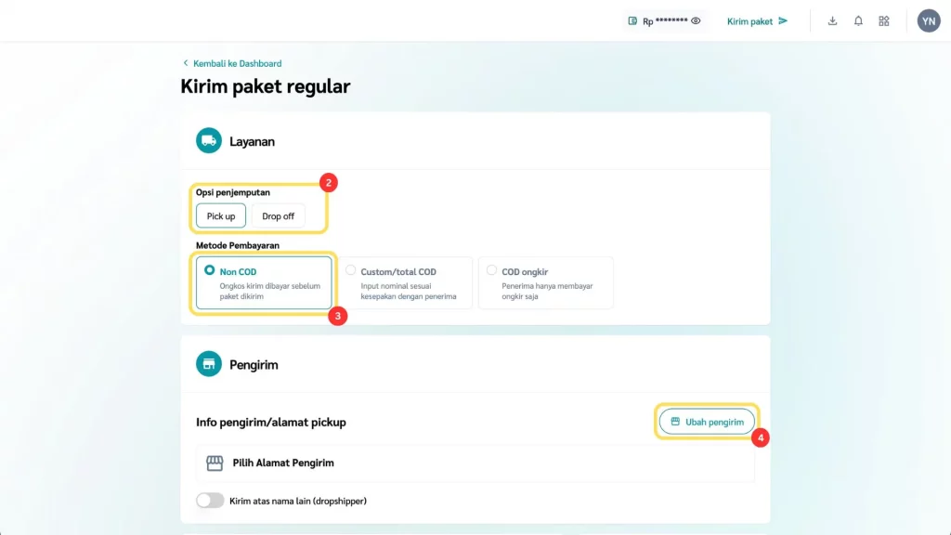Image resolution: width=951 pixels, height=535 pixels.
Task: Open notifications bell icon
Action: coord(858,20)
